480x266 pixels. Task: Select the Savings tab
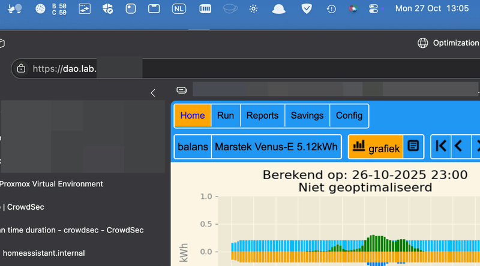tap(307, 116)
